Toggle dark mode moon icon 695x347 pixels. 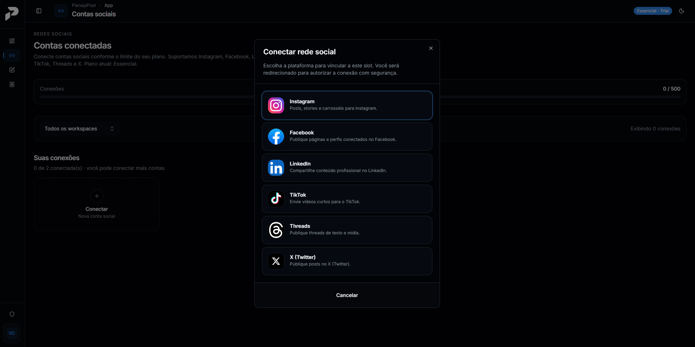click(682, 11)
